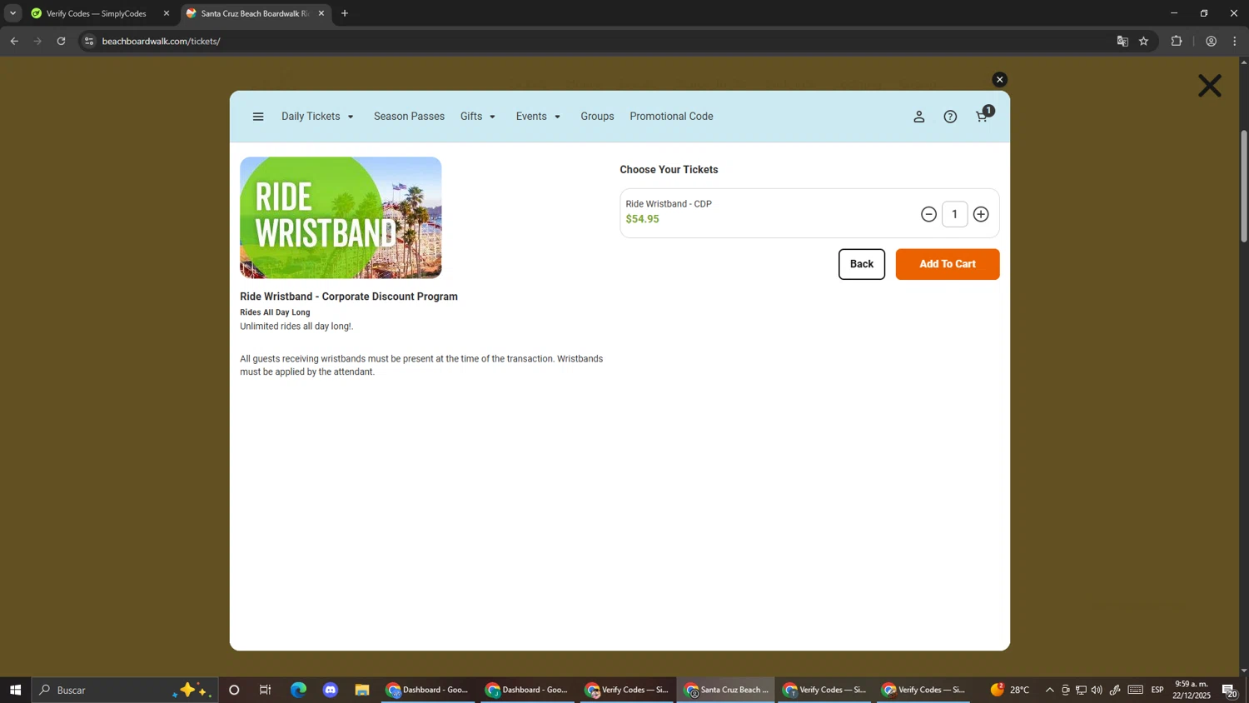Open Discord from the taskbar
Screen dimensions: 1249x703
click(x=331, y=690)
